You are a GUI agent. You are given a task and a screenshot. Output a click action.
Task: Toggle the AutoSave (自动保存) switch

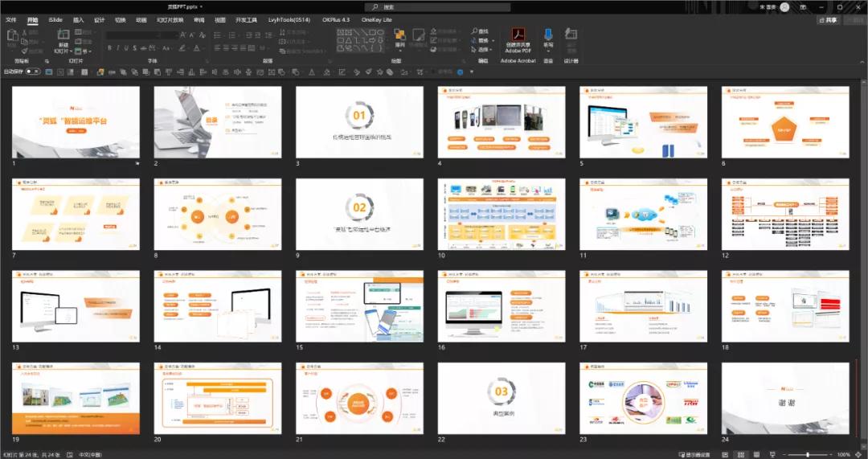tap(32, 72)
